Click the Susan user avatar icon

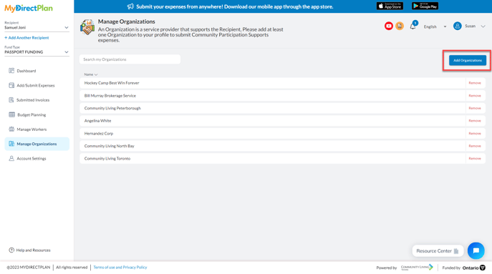pos(457,26)
